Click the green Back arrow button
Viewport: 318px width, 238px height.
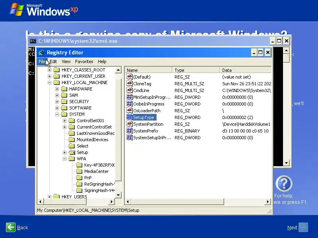(x=11, y=227)
